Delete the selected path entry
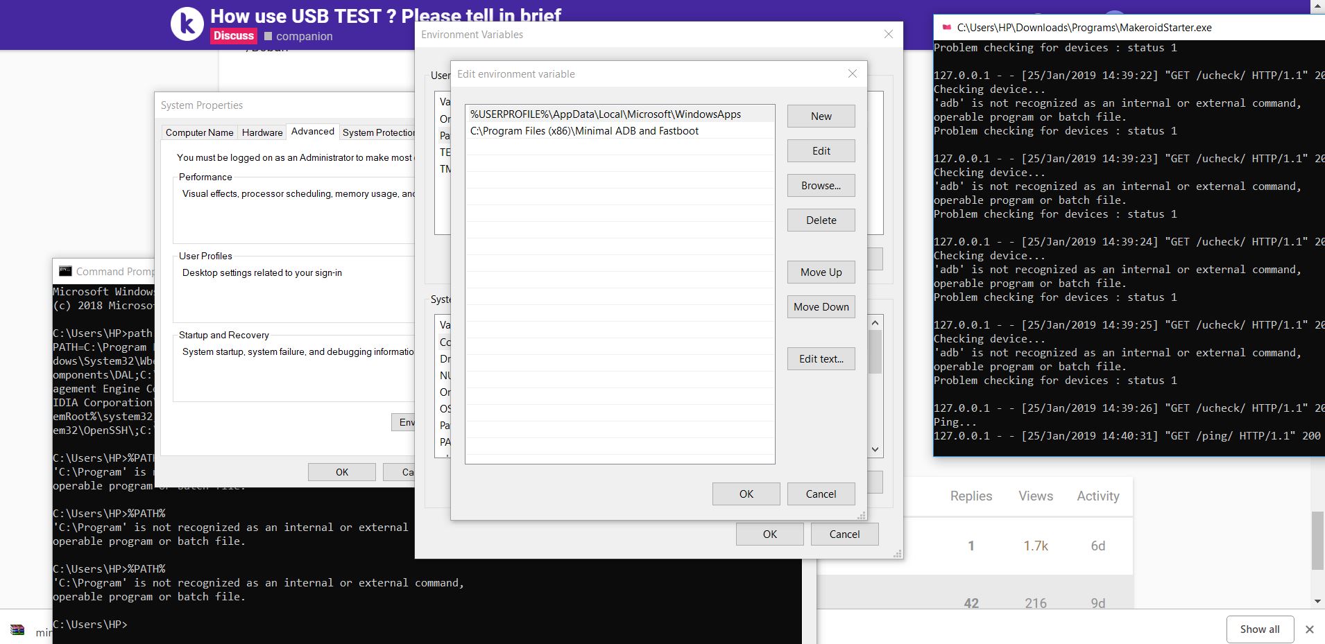1325x644 pixels. (x=821, y=220)
